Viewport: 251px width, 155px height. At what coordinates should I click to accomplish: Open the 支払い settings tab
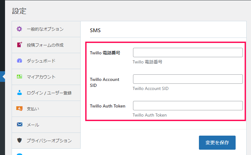[x=46, y=109]
